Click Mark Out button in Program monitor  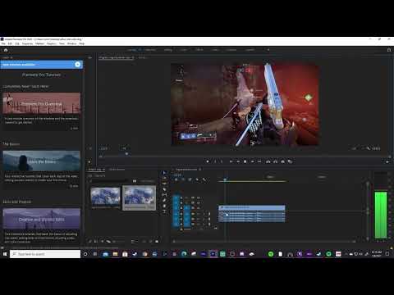(222, 161)
